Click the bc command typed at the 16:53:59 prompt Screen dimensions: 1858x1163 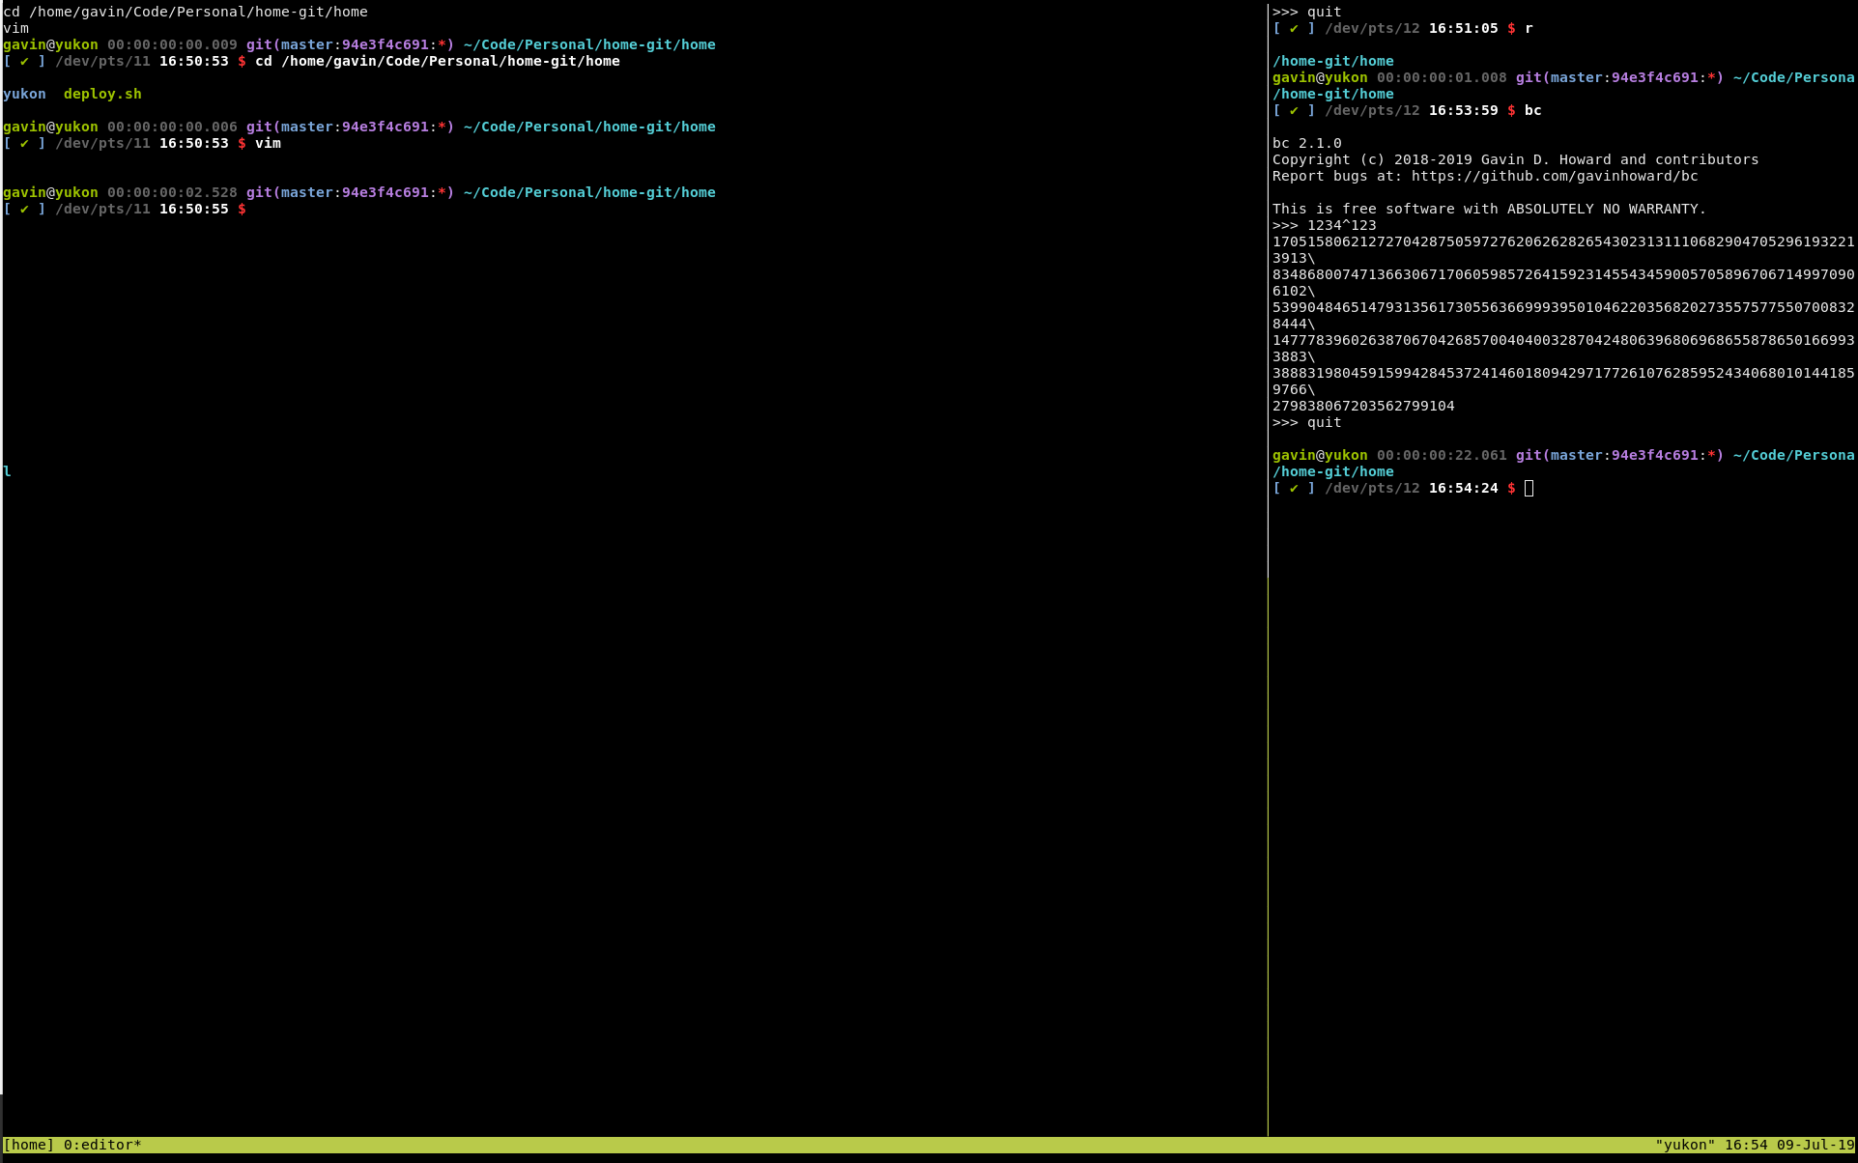tap(1532, 110)
